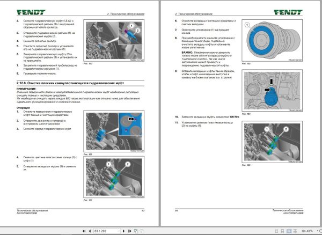Select continuous facing layout
The width and height of the screenshot is (322, 235).
[x=295, y=231]
